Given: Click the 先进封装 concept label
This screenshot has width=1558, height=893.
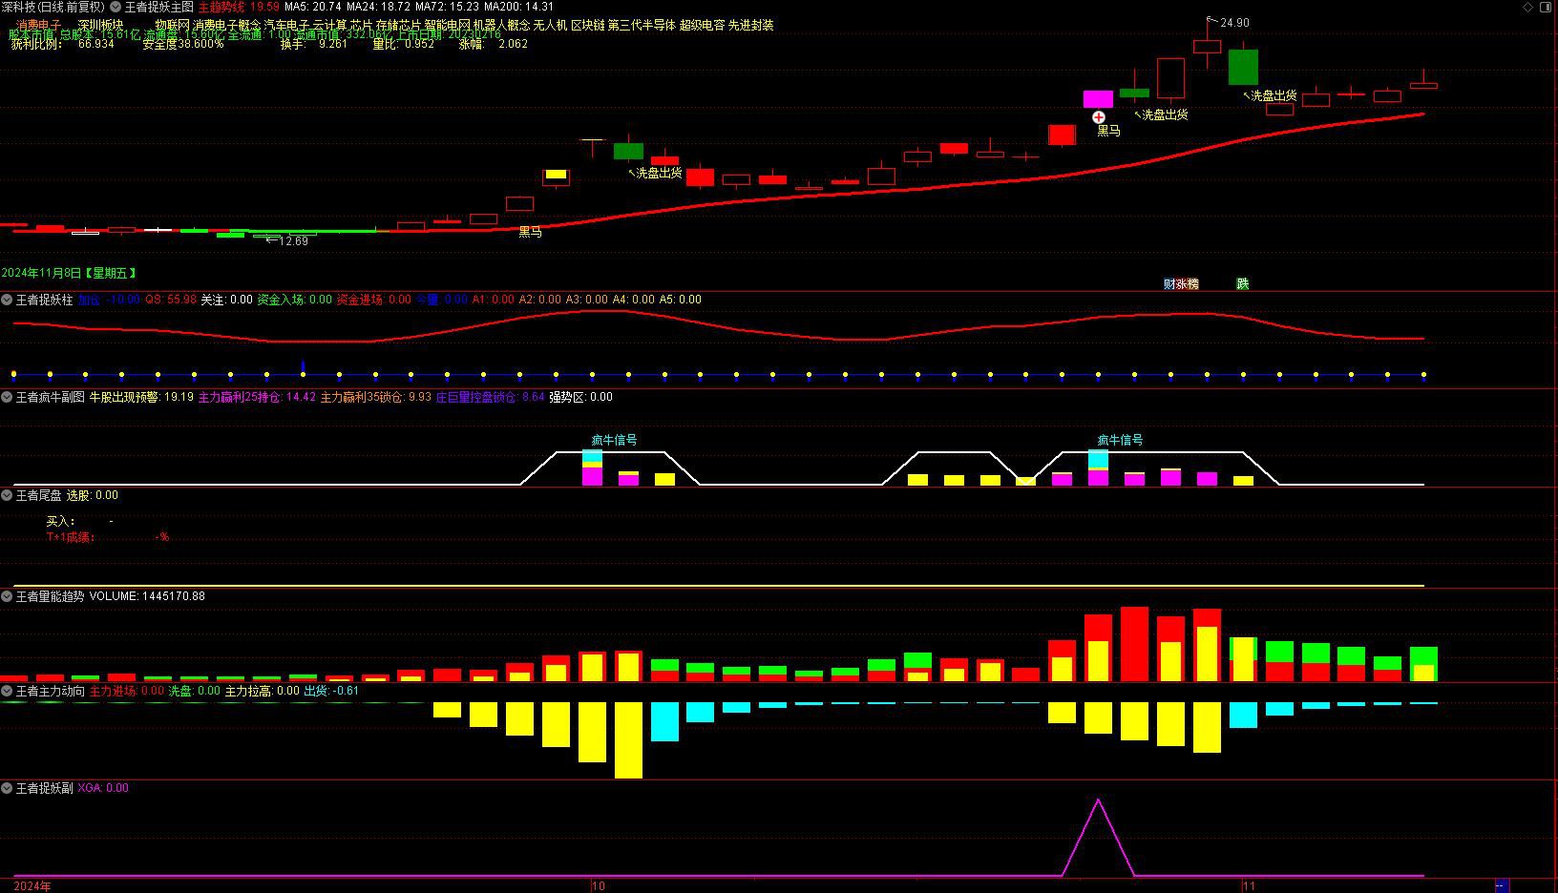Looking at the screenshot, I should pyautogui.click(x=751, y=25).
